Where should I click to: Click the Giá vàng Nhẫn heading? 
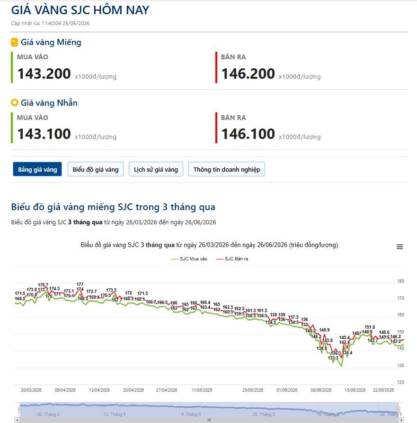[49, 102]
